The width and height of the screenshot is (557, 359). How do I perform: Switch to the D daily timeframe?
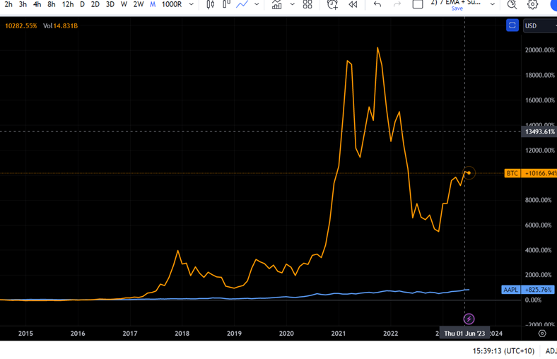tap(82, 5)
